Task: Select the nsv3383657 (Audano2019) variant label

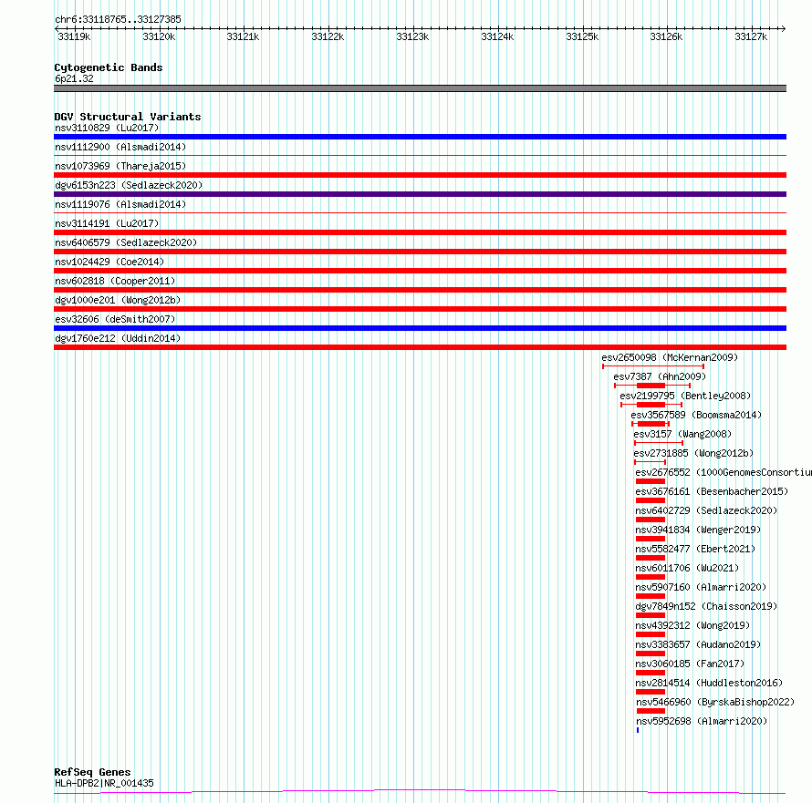Action: click(x=698, y=644)
